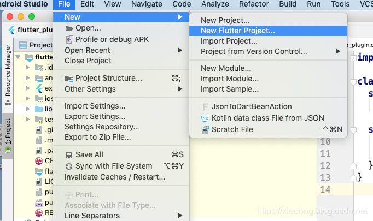Click Sync with File System icon
The image size is (373, 221).
pyautogui.click(x=69, y=166)
